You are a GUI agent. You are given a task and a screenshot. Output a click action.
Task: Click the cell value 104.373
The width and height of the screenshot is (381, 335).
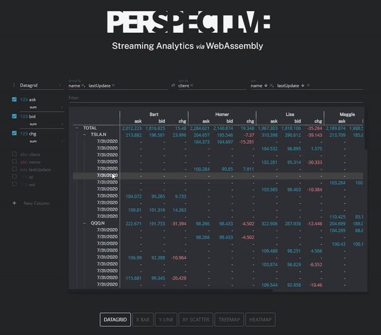[x=201, y=142]
